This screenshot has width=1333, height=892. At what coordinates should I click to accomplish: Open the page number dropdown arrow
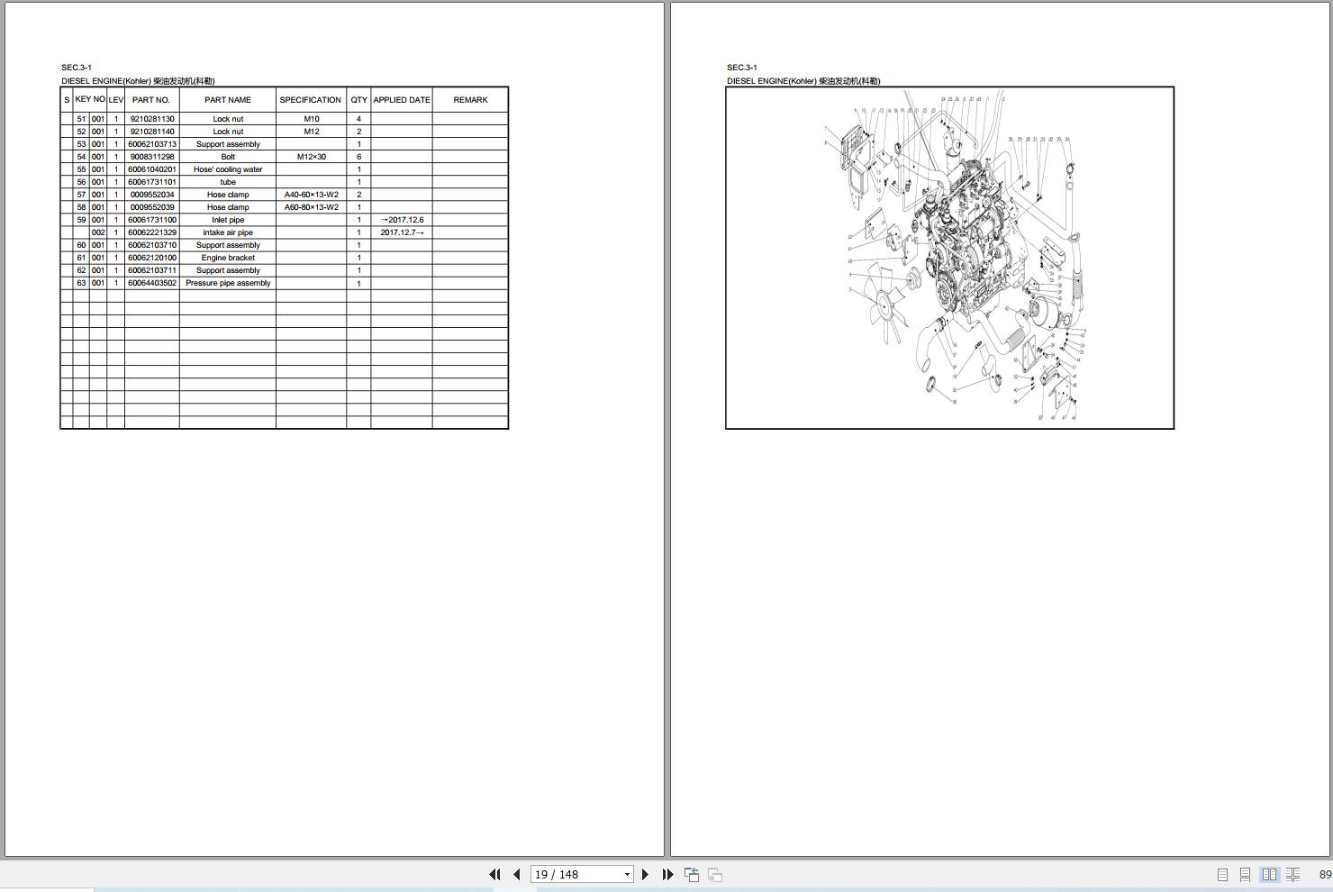627,874
